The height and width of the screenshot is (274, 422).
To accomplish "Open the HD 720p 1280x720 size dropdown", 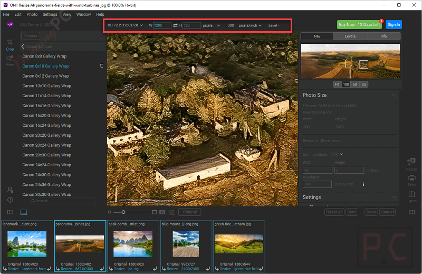I will 125,25.
